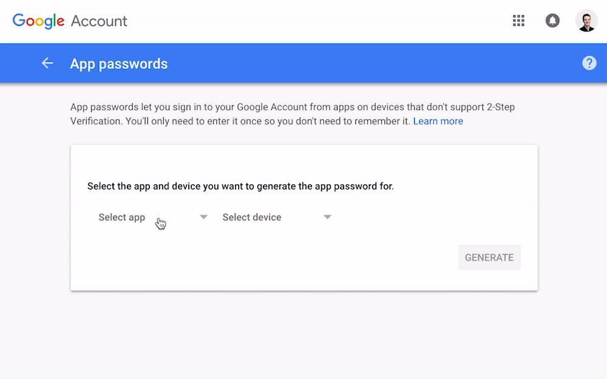Image resolution: width=607 pixels, height=379 pixels.
Task: Click the colorful Google logo
Action: click(x=38, y=21)
